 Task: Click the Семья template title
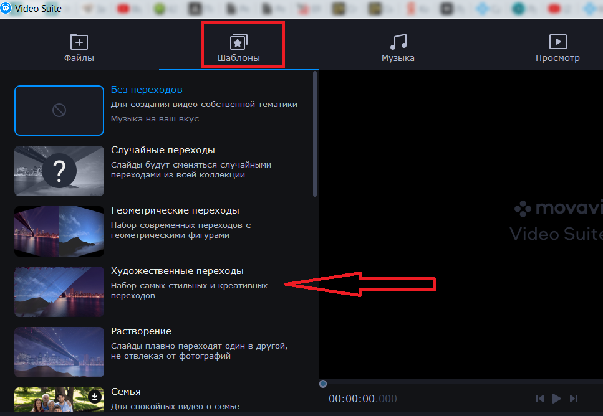coord(125,392)
